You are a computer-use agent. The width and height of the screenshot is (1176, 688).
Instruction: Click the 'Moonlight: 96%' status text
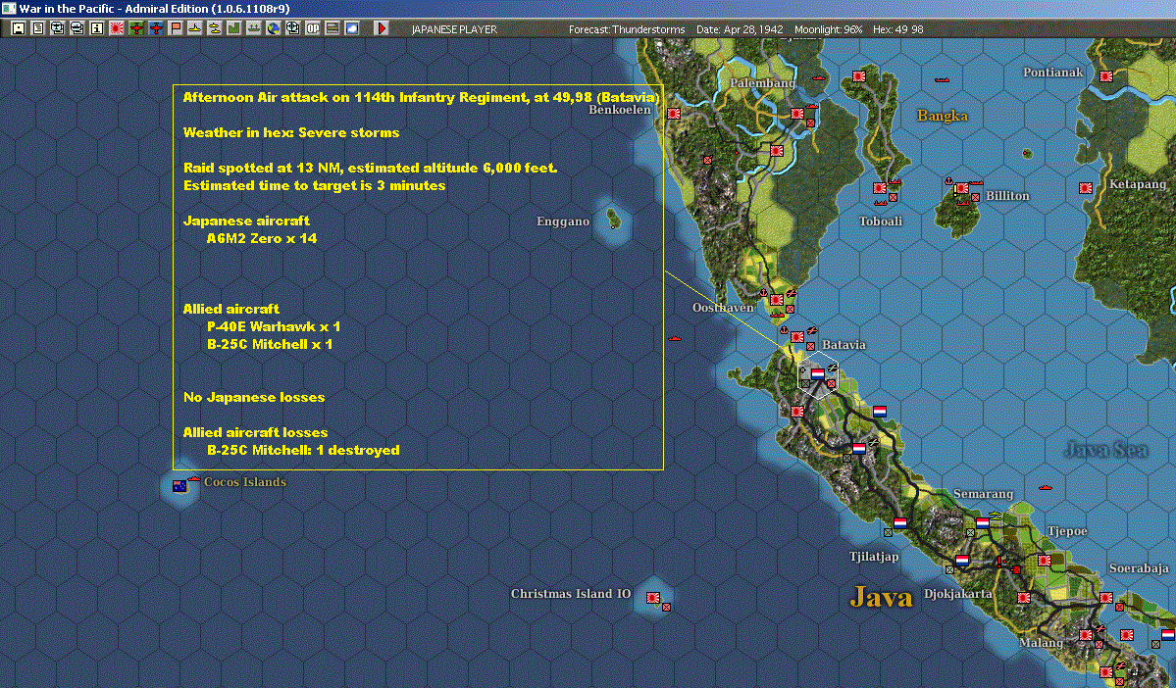pos(828,29)
